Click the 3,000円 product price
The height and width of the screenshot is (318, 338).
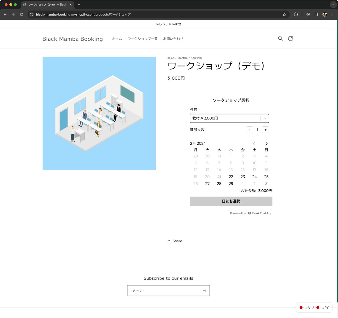pyautogui.click(x=176, y=78)
